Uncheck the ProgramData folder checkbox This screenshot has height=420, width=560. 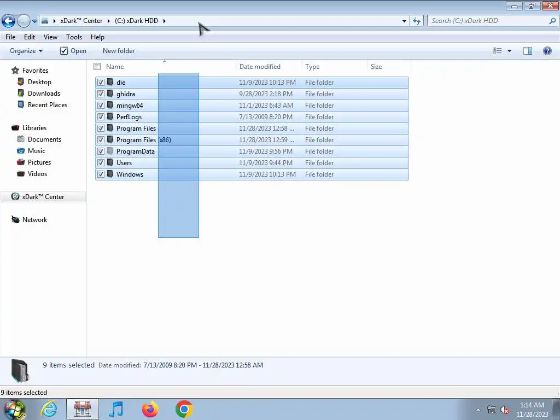(x=101, y=151)
